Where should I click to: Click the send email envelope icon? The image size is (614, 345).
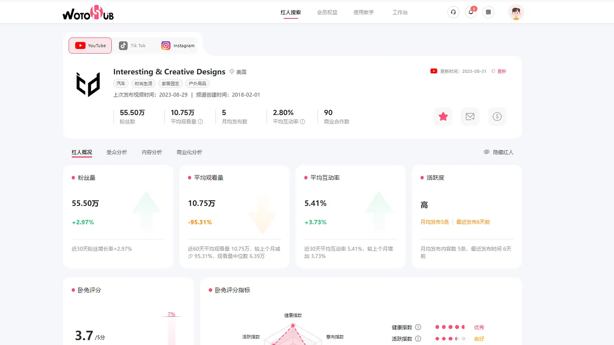pos(470,116)
